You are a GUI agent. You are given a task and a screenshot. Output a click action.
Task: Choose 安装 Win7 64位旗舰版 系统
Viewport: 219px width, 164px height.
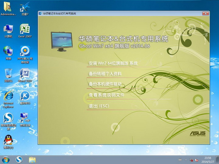click(x=113, y=63)
